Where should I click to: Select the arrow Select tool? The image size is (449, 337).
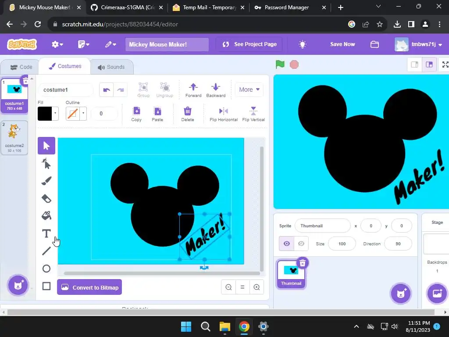click(x=46, y=146)
